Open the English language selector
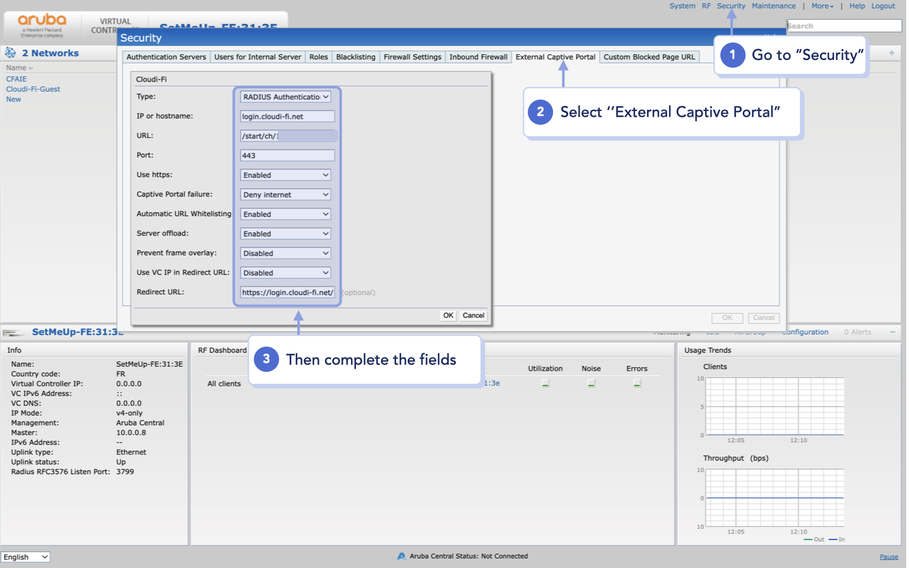 [x=25, y=557]
